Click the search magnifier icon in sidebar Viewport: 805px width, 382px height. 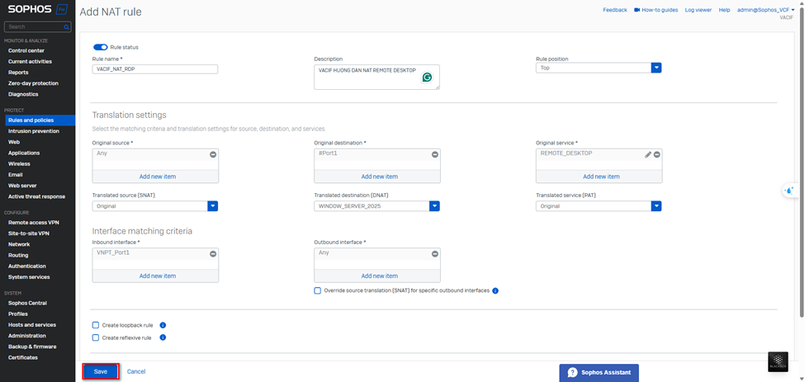(x=66, y=27)
